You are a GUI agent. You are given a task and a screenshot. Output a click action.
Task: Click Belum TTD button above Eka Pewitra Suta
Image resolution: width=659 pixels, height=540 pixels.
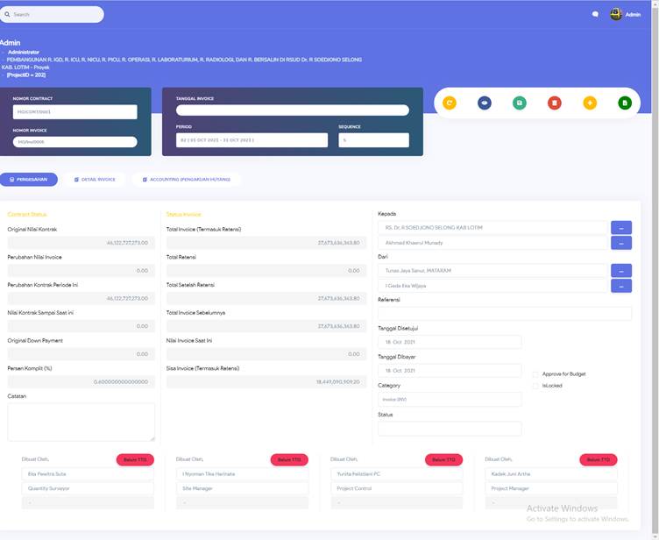[x=135, y=459]
